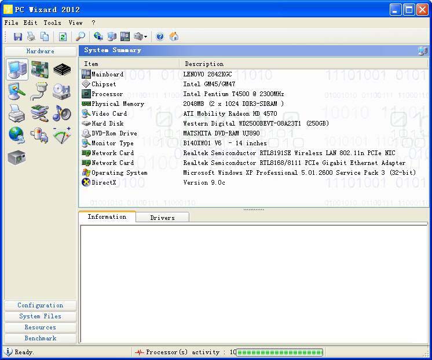This screenshot has width=432, height=360.
Task: Open the Printers hardware icon
Action: [17, 113]
